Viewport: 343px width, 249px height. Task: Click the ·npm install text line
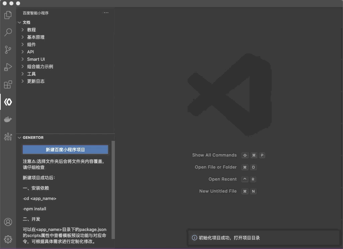pos(35,209)
